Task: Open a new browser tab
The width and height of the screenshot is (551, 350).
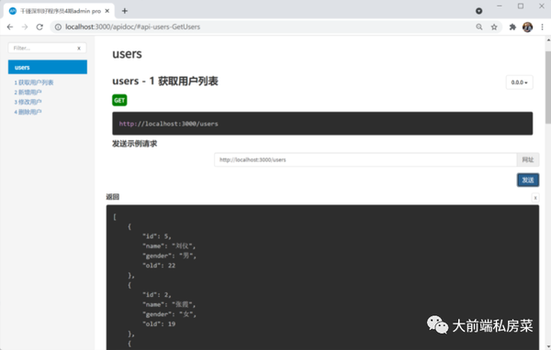Action: (x=125, y=11)
